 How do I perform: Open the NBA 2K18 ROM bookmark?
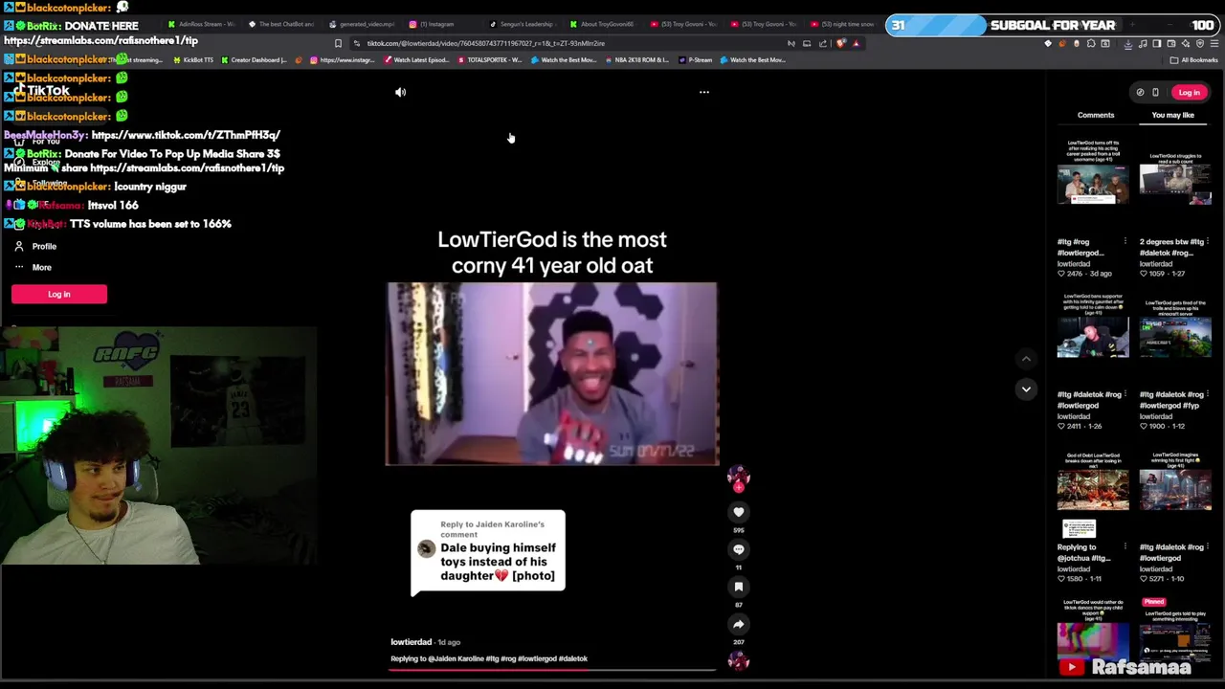click(x=635, y=60)
